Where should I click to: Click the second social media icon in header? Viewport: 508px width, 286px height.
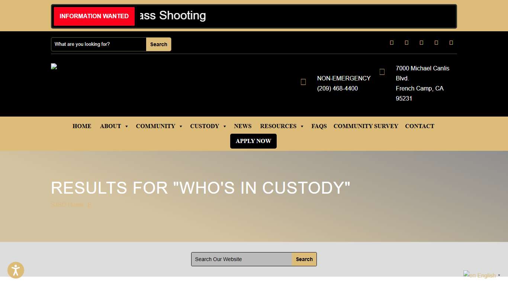click(x=406, y=42)
